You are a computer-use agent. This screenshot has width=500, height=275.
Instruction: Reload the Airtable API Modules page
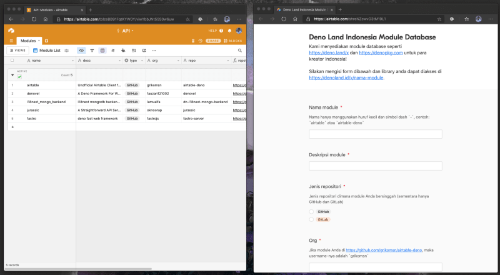pos(34,19)
